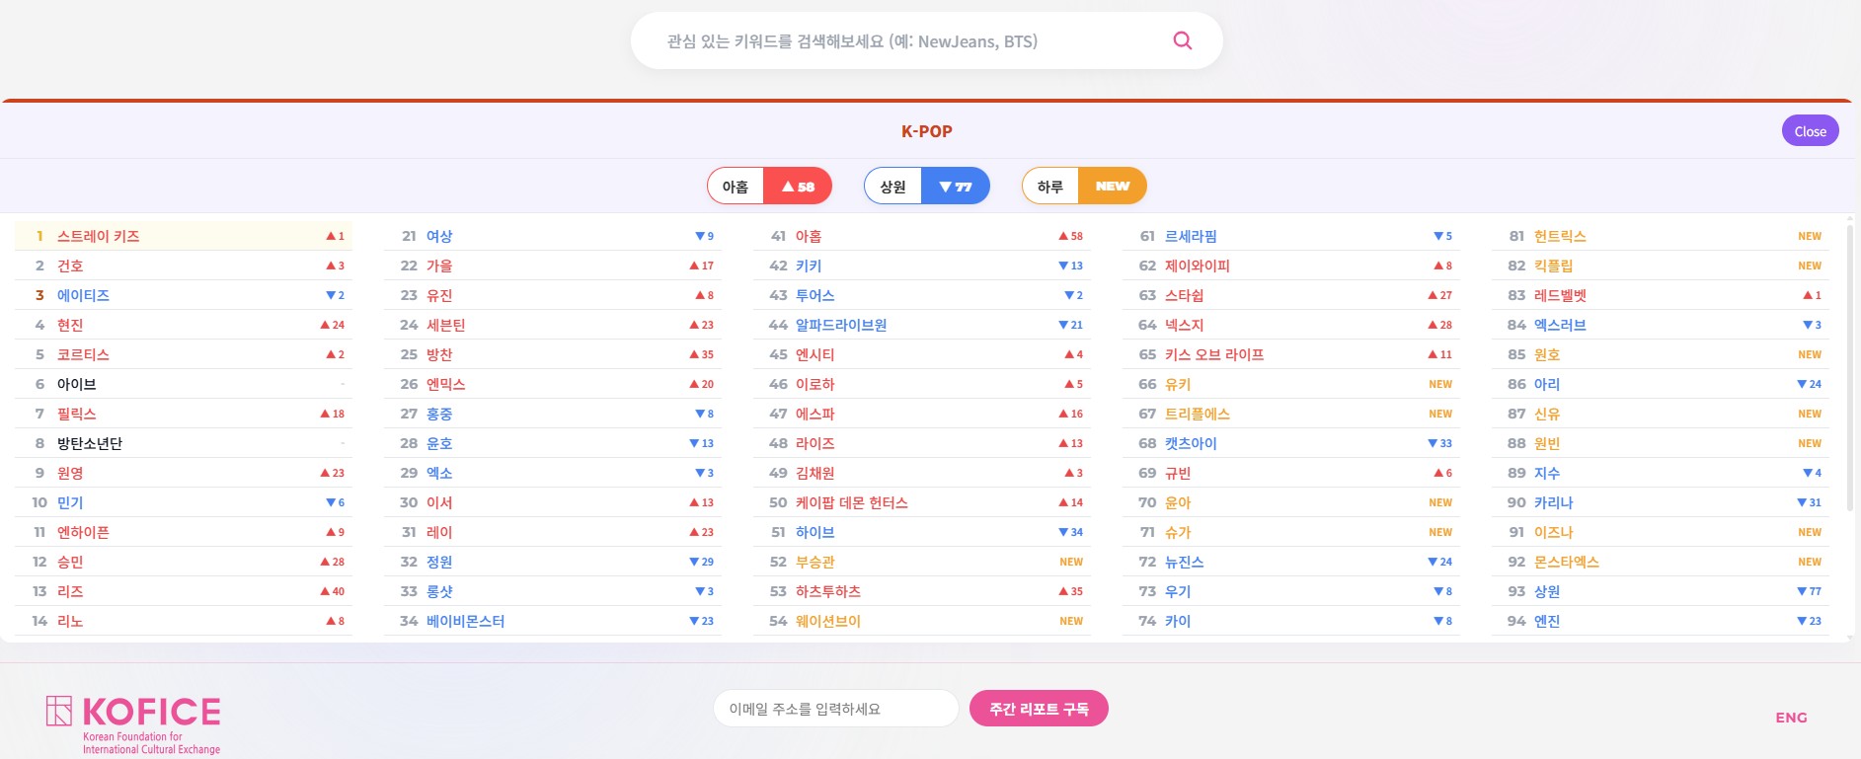Click the up-arrow 40 indicator for 리즈

(333, 591)
